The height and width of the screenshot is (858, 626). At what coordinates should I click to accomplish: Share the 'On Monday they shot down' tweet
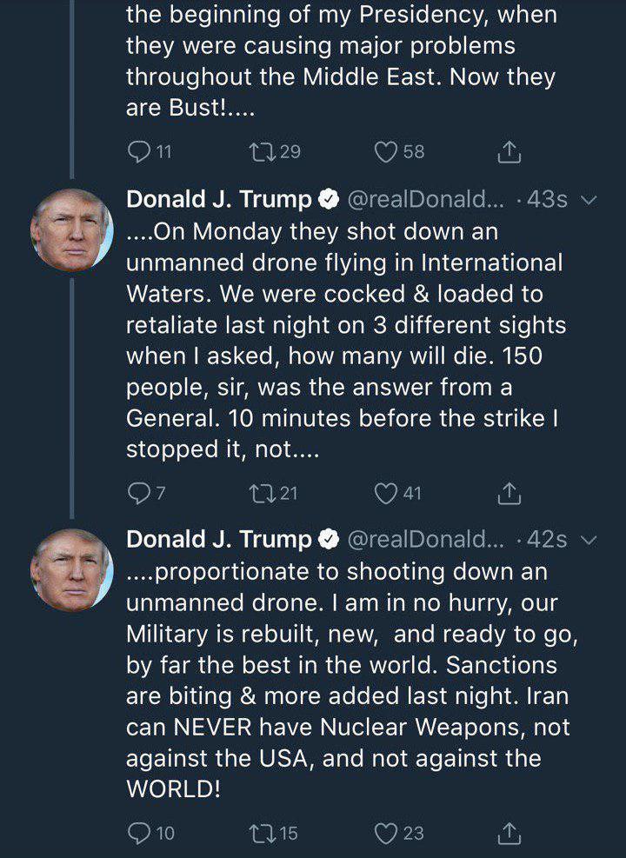509,494
